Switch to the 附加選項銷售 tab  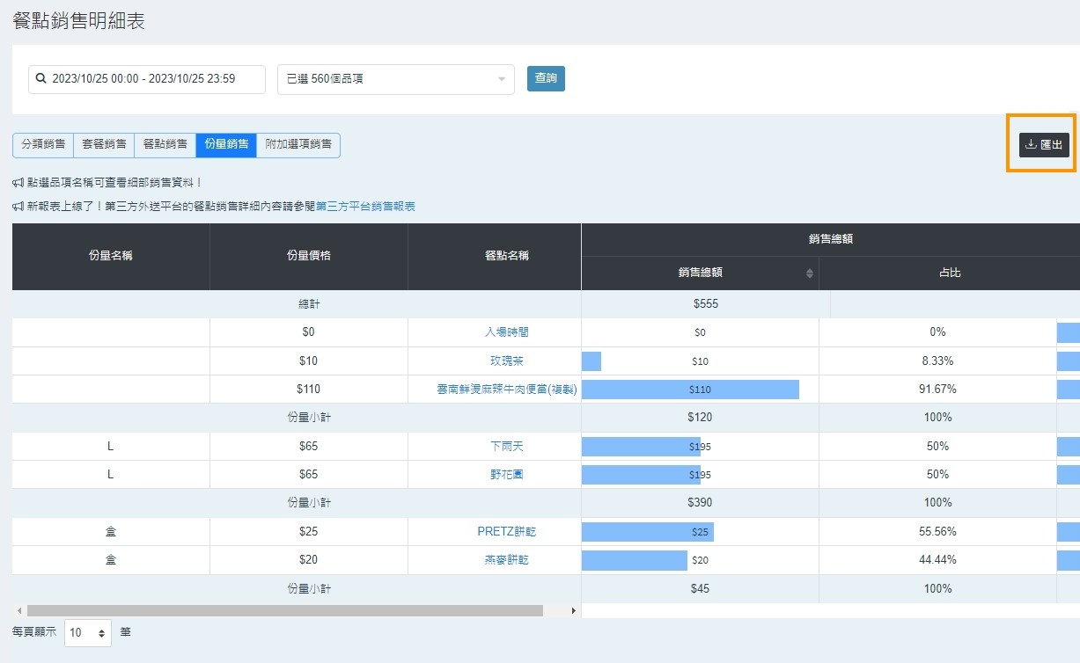coord(298,145)
